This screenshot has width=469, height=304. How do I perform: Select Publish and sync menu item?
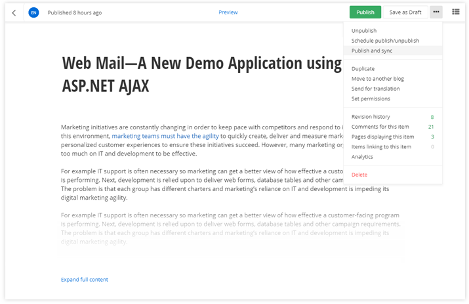click(x=372, y=51)
